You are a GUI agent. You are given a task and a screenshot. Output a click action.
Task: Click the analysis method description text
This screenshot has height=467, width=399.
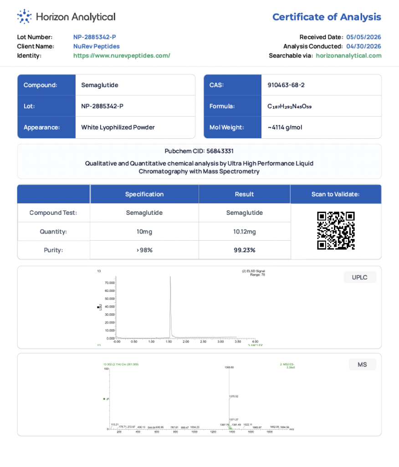(199, 167)
